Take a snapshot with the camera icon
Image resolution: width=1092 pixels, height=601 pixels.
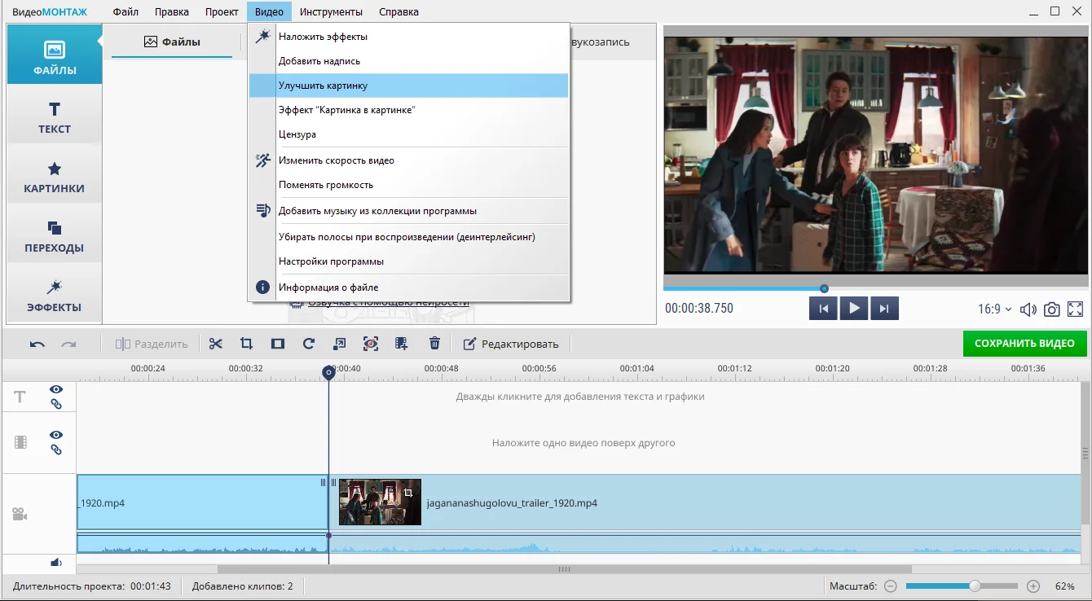tap(1052, 309)
